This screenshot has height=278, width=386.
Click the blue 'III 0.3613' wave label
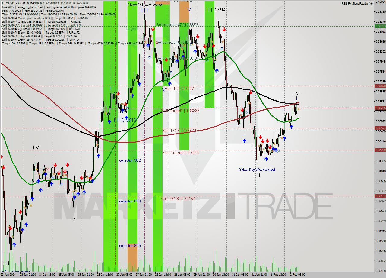[125, 120]
